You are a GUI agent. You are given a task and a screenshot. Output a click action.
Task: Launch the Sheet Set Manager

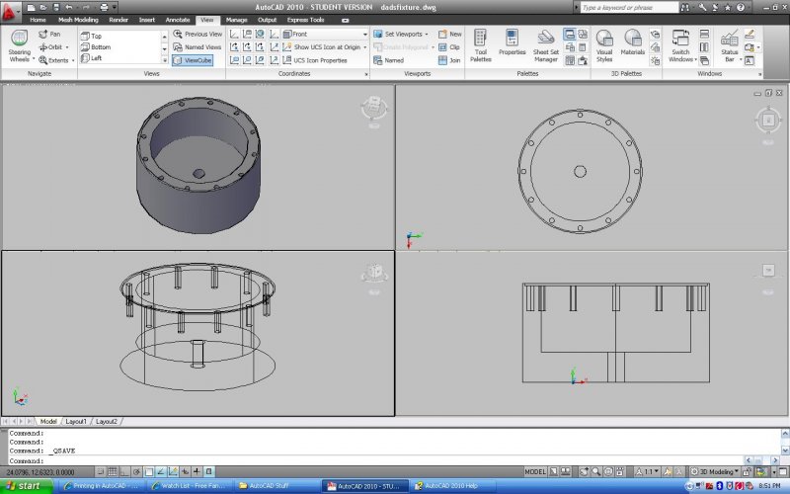[545, 45]
